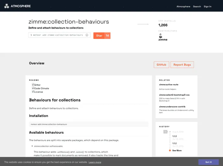Click the Behaviours for collections heading
This screenshot has width=223, height=166.
click(55, 100)
